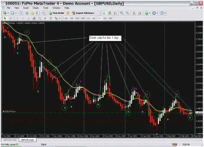Expand the Periods clock dropdown arrow

pyautogui.click(x=157, y=13)
